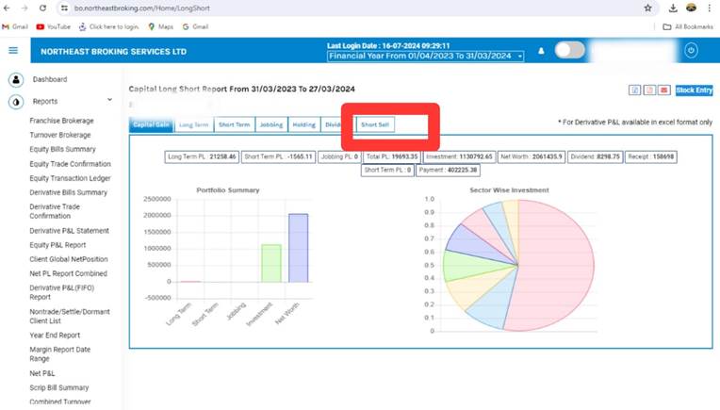Viewport: 720px width, 410px height.
Task: Select the Long Term tab
Action: pos(193,124)
